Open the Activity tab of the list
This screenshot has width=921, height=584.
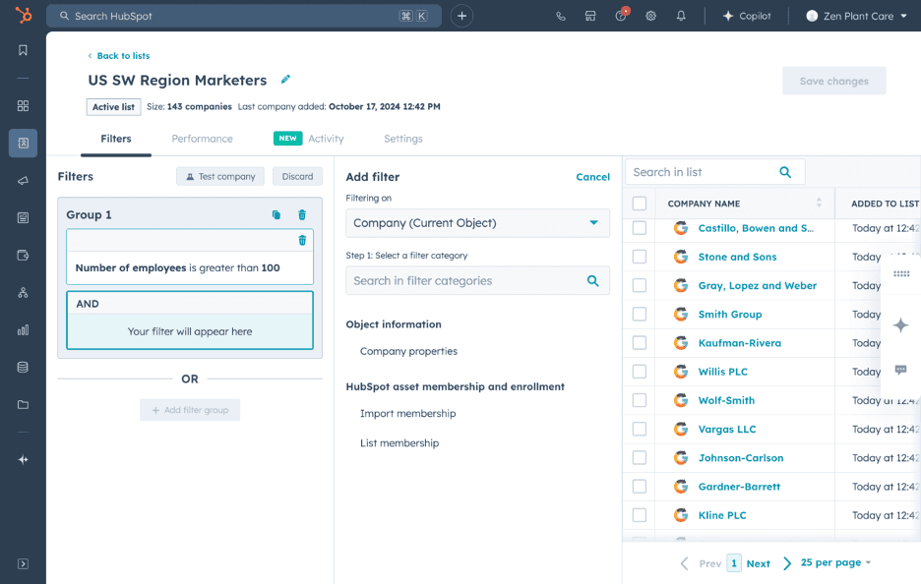[x=326, y=139]
